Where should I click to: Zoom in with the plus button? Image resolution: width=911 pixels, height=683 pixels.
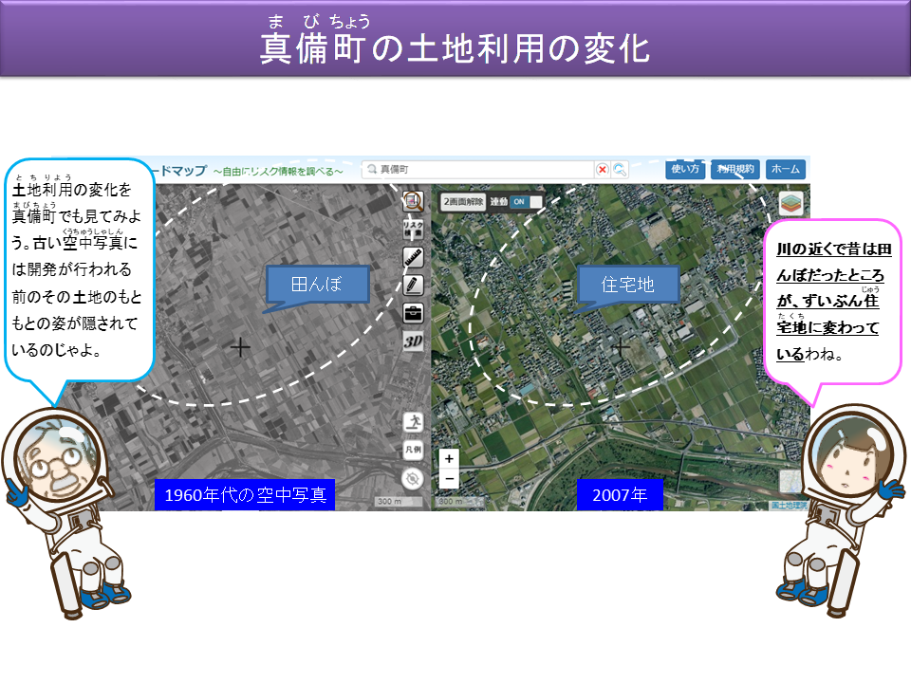coord(449,459)
